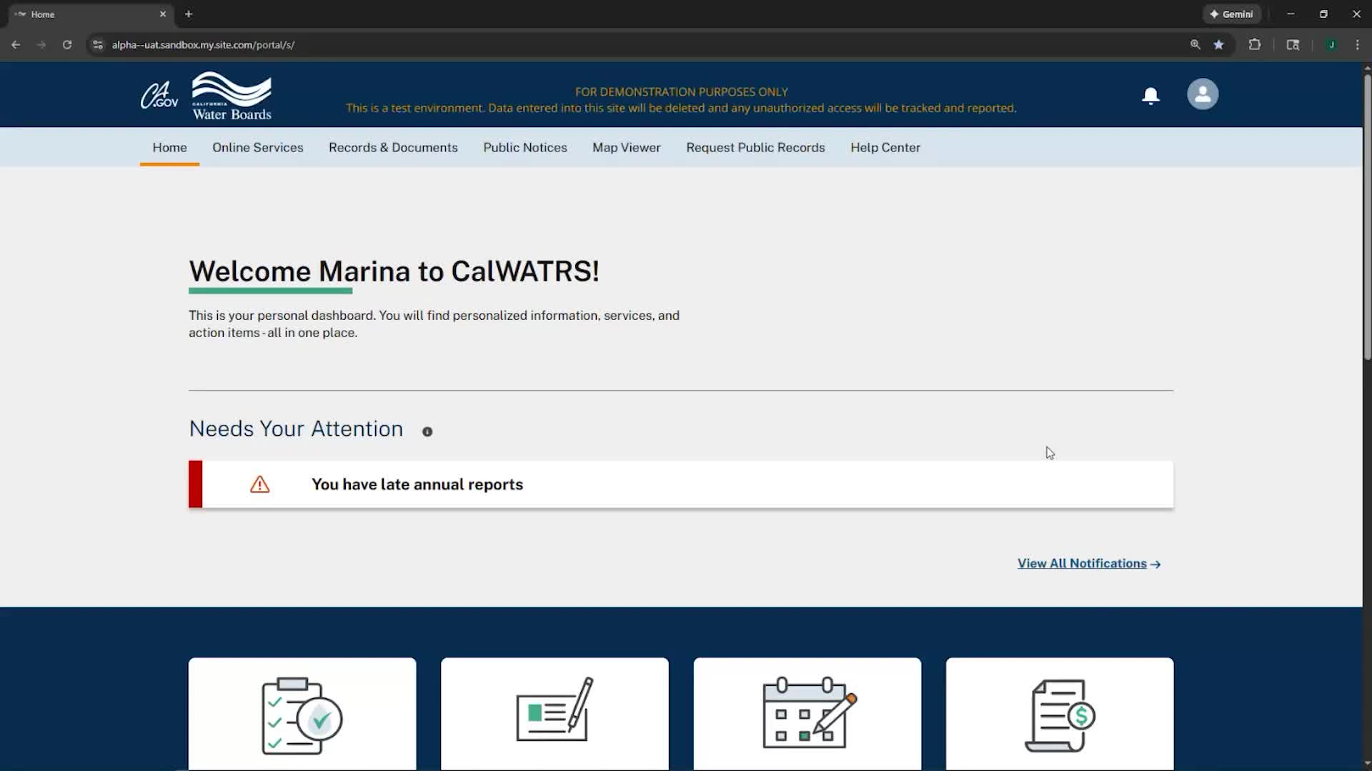Click the Gemini button in the title bar

(x=1232, y=14)
